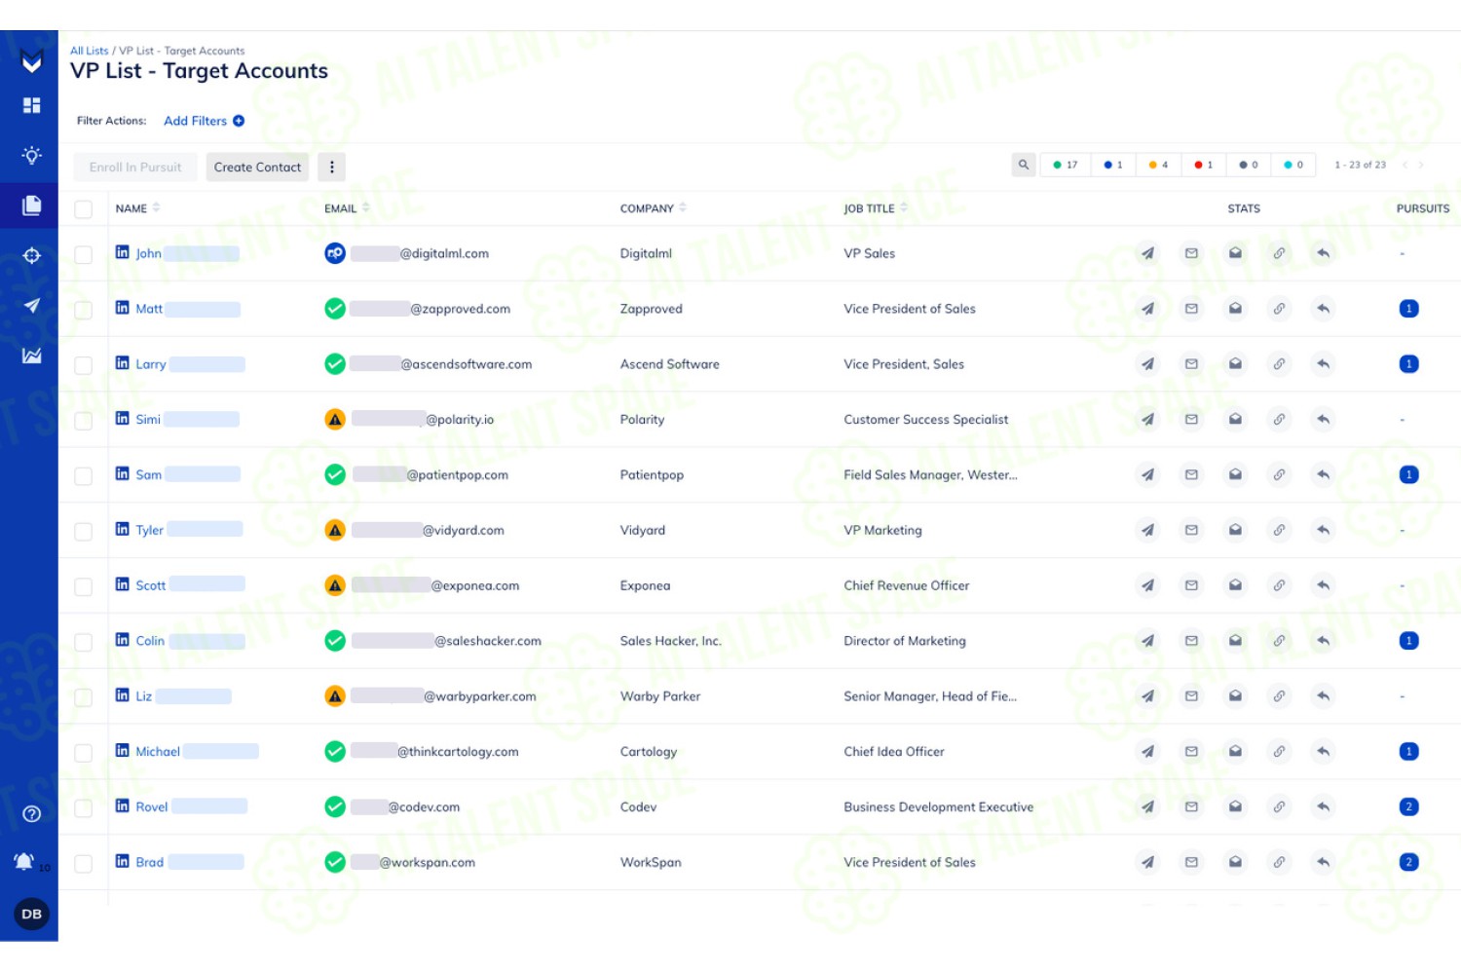The height and width of the screenshot is (974, 1461).
Task: Click Add Filters link
Action: (195, 121)
